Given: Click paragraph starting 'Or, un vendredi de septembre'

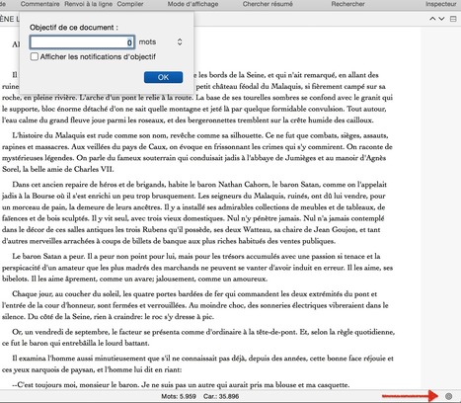Looking at the screenshot, I should click(198, 337).
